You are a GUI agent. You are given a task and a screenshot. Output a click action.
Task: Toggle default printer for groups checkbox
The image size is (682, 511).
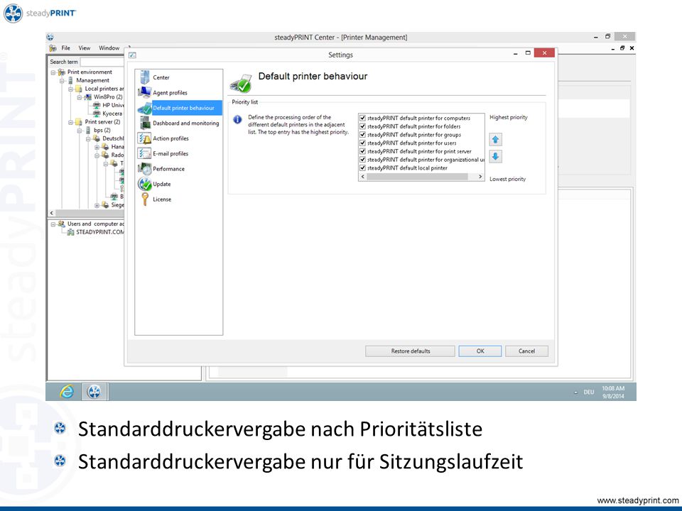pos(362,135)
